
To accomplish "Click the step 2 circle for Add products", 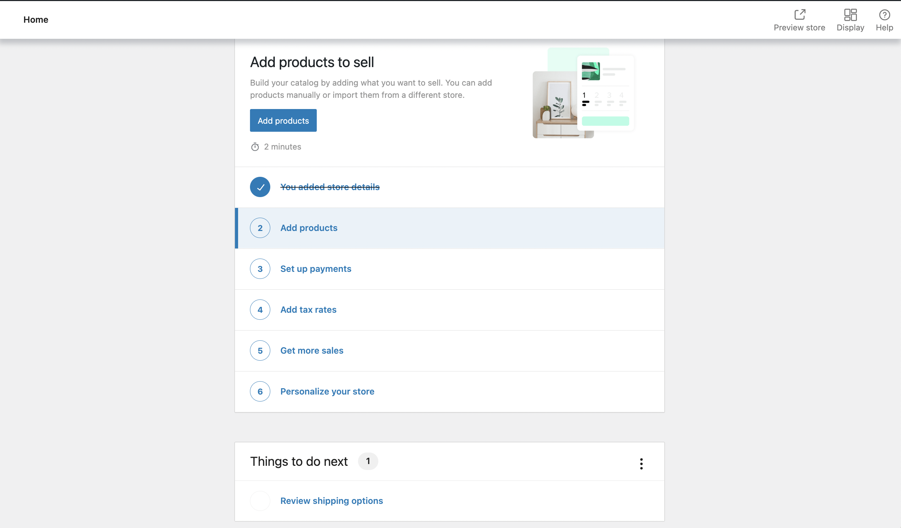I will [260, 228].
